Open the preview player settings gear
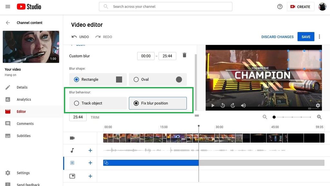 (x=318, y=105)
